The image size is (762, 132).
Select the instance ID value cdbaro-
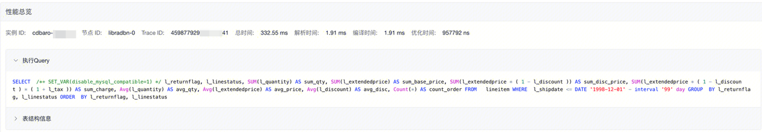[42, 33]
